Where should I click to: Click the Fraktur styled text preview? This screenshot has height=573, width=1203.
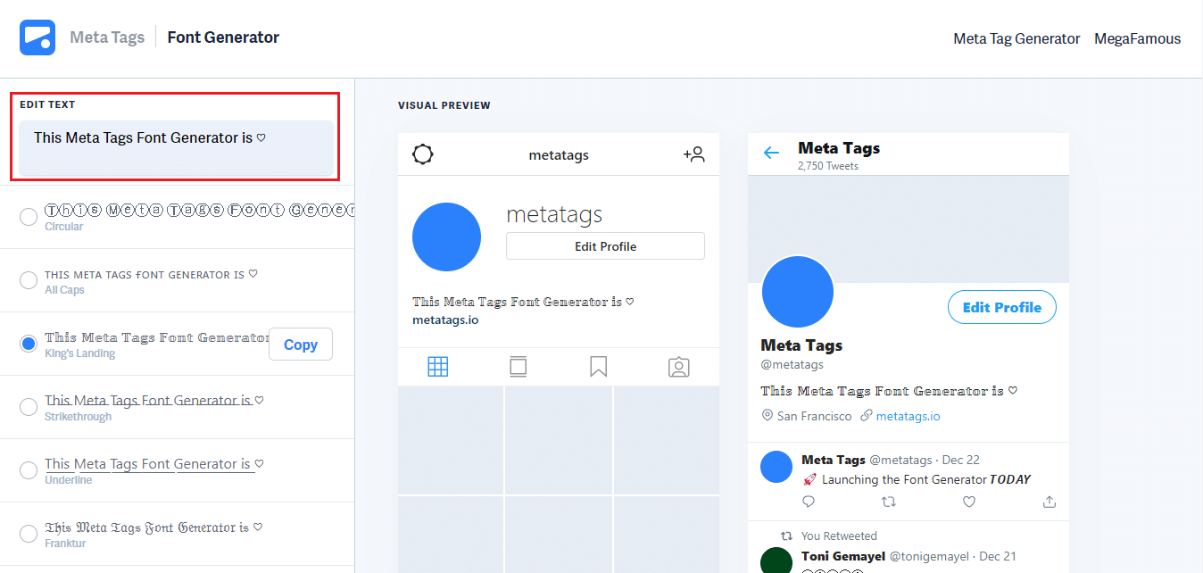point(153,527)
